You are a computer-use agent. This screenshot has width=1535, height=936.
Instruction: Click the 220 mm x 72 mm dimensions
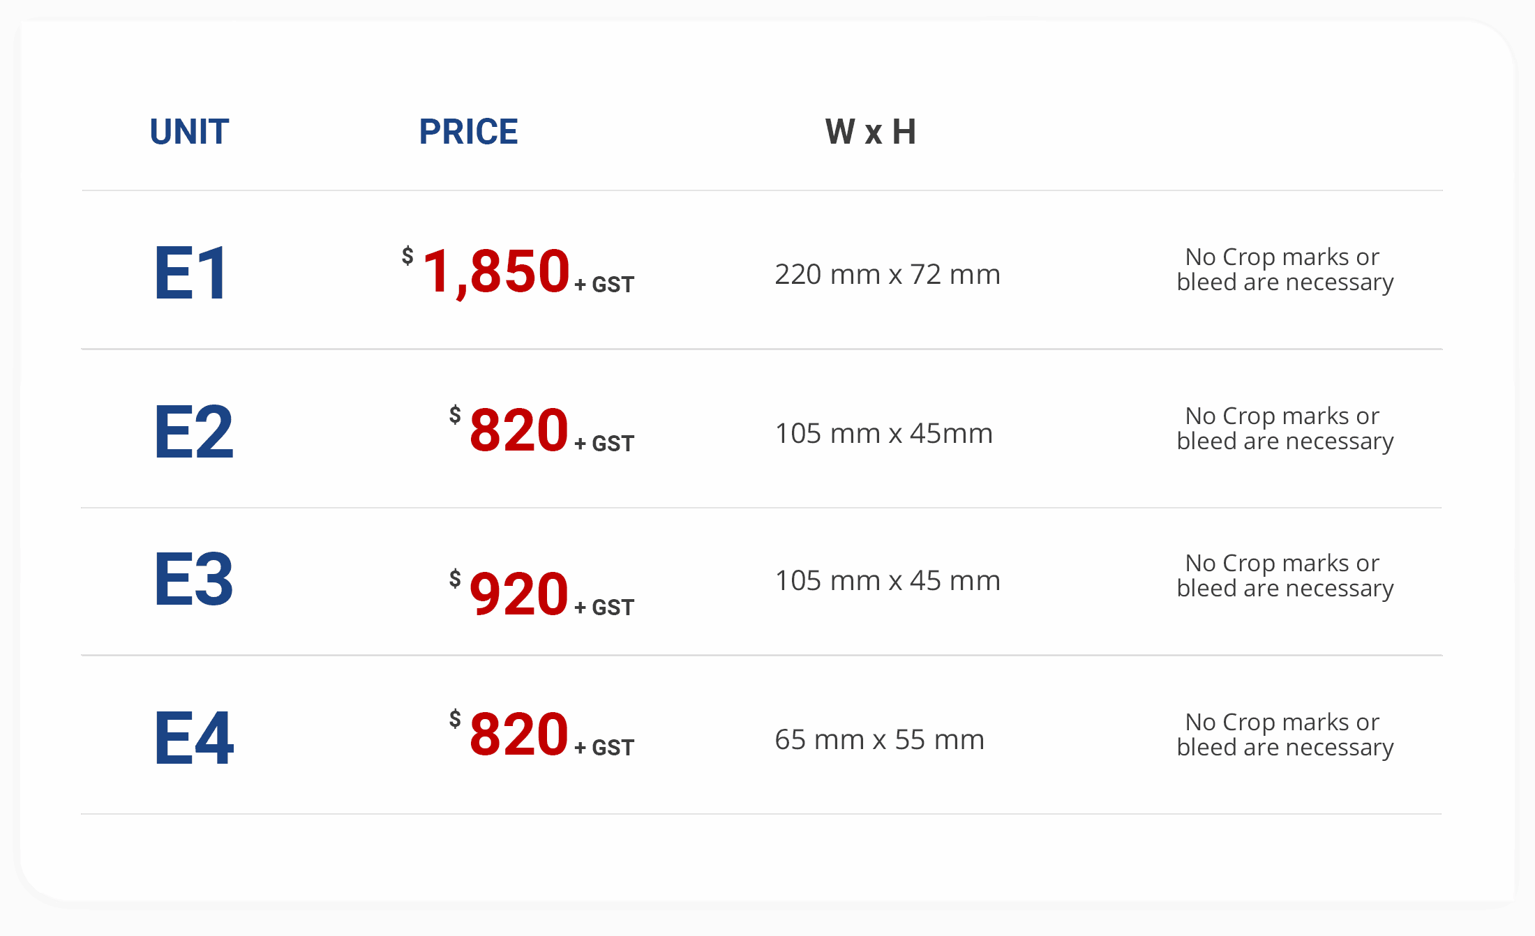coord(888,274)
